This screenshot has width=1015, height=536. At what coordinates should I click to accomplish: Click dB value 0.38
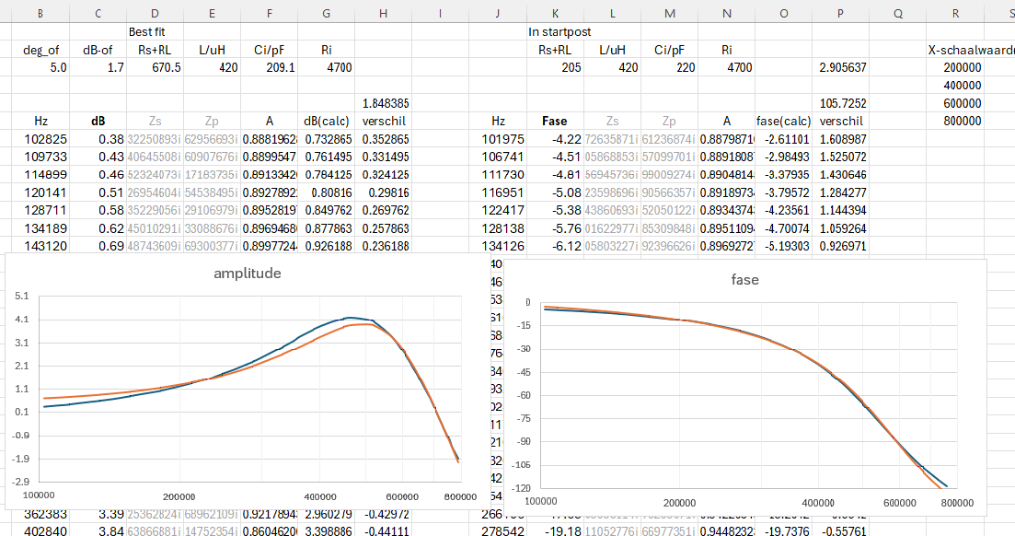(x=98, y=139)
